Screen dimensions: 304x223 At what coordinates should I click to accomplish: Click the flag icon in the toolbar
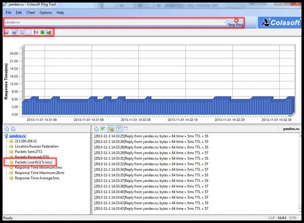click(36, 32)
